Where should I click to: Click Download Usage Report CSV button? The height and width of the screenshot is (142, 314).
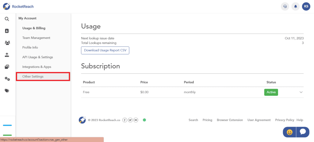105,50
